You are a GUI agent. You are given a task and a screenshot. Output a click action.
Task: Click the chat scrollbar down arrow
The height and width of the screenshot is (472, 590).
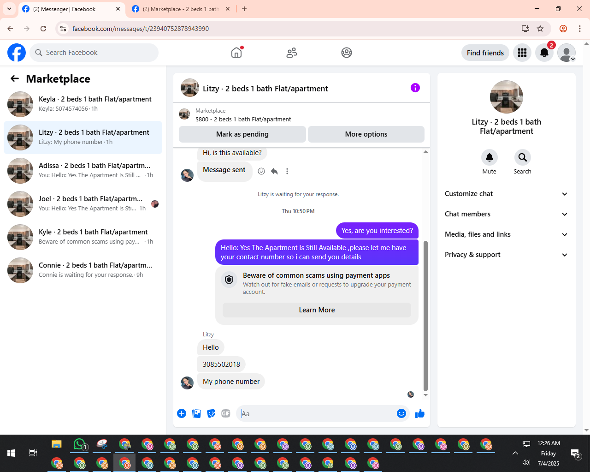425,395
